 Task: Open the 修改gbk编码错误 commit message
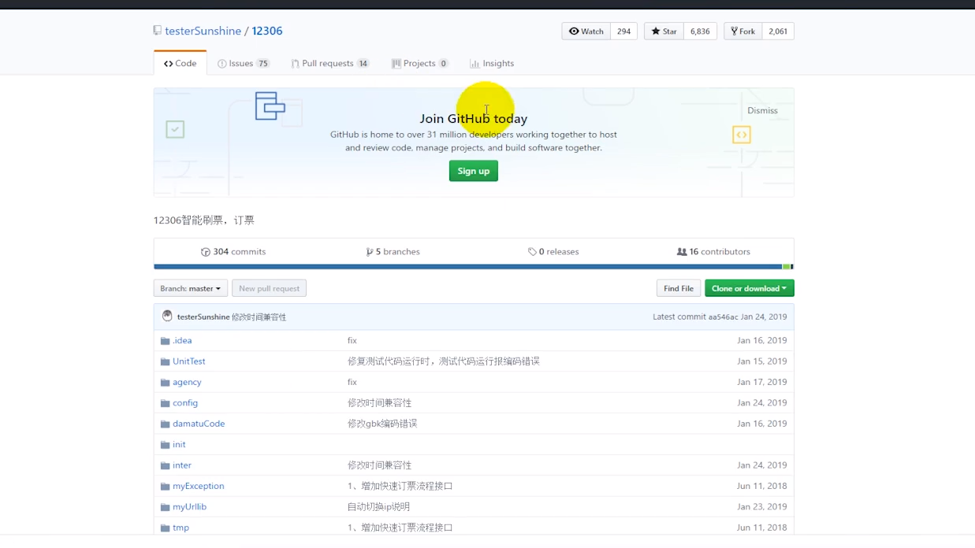click(382, 424)
